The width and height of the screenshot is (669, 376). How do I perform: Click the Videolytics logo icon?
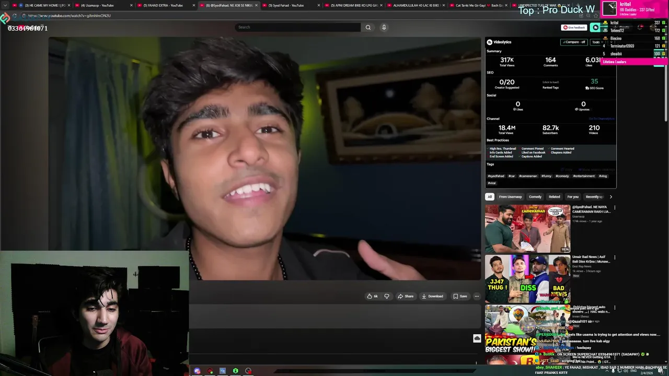490,42
